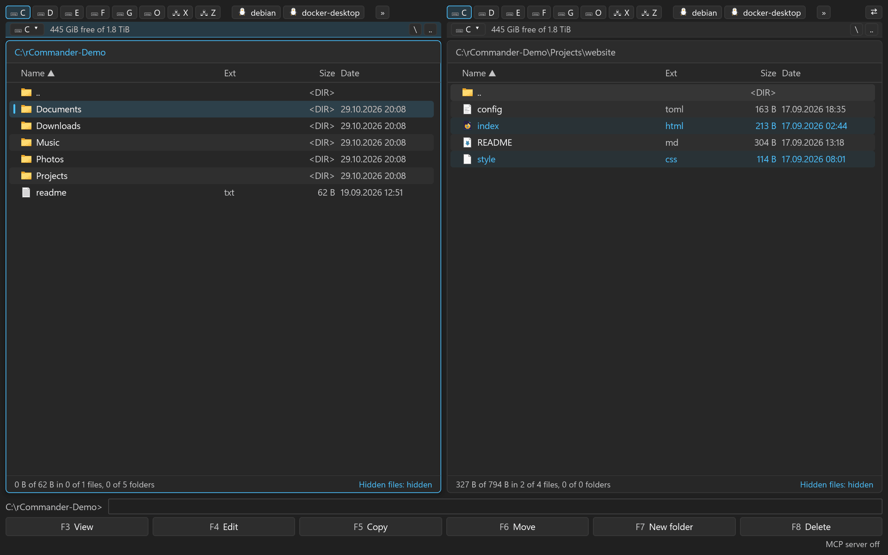The image size is (888, 555).
Task: Click the README md file icon
Action: (468, 142)
